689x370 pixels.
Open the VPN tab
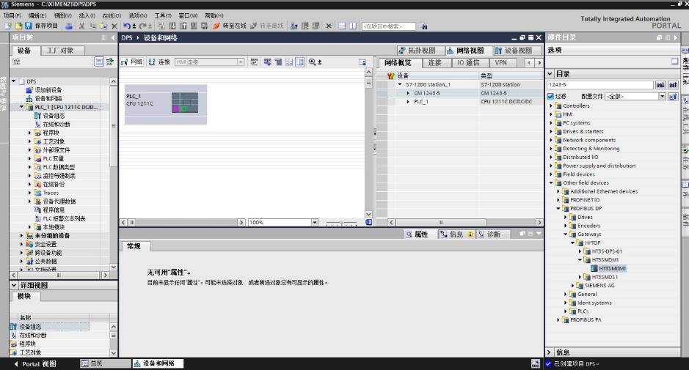(500, 63)
